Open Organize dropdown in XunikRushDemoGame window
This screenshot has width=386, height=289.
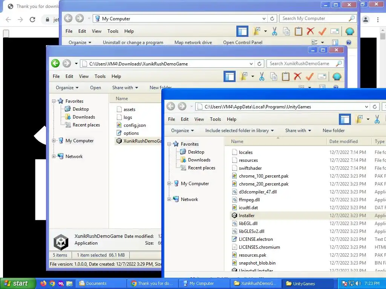click(67, 88)
